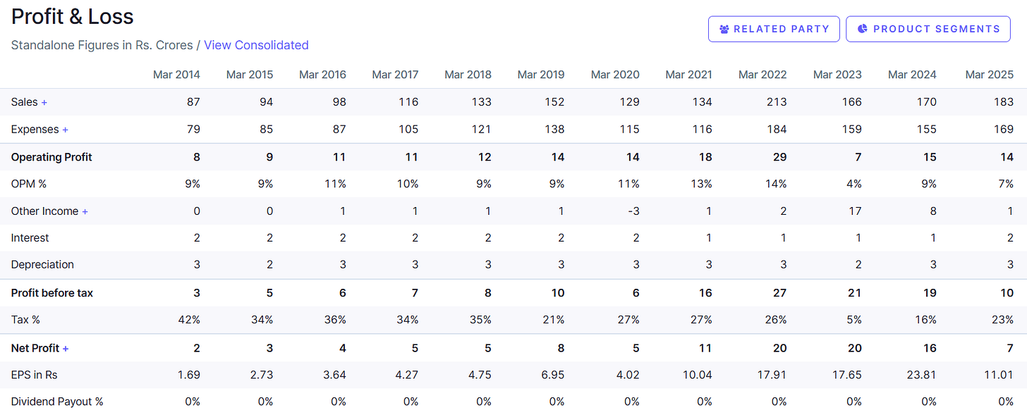Click the EPS value 23.81
The height and width of the screenshot is (417, 1027).
tap(922, 375)
